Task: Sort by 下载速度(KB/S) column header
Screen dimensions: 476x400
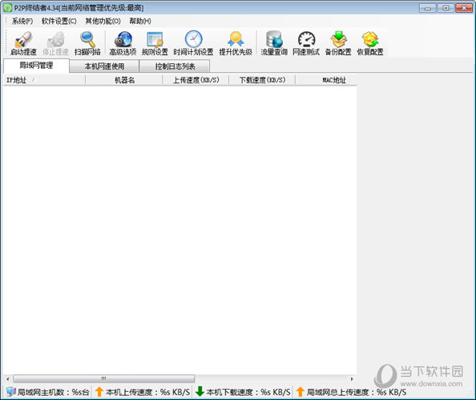Action: 262,80
